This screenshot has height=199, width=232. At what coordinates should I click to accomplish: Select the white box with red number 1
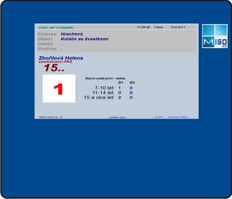(x=59, y=89)
